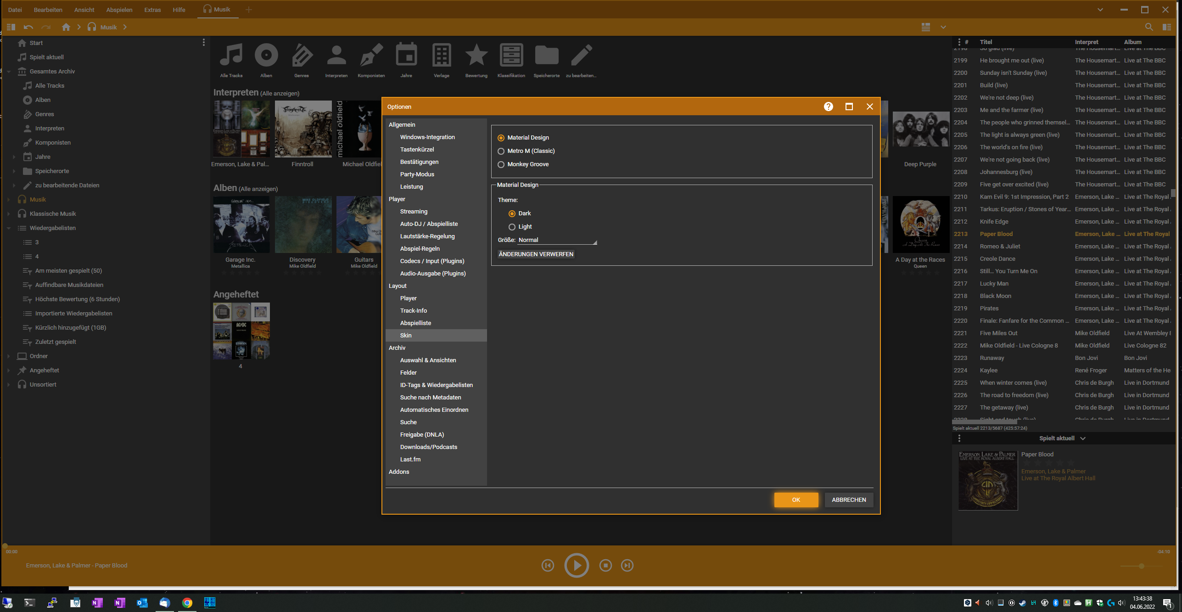Open the zu bearbeiten pencil icon
1182x612 pixels.
[x=582, y=56]
